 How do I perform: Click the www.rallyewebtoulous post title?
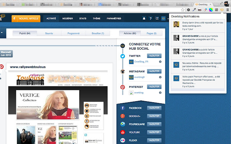(x=28, y=67)
